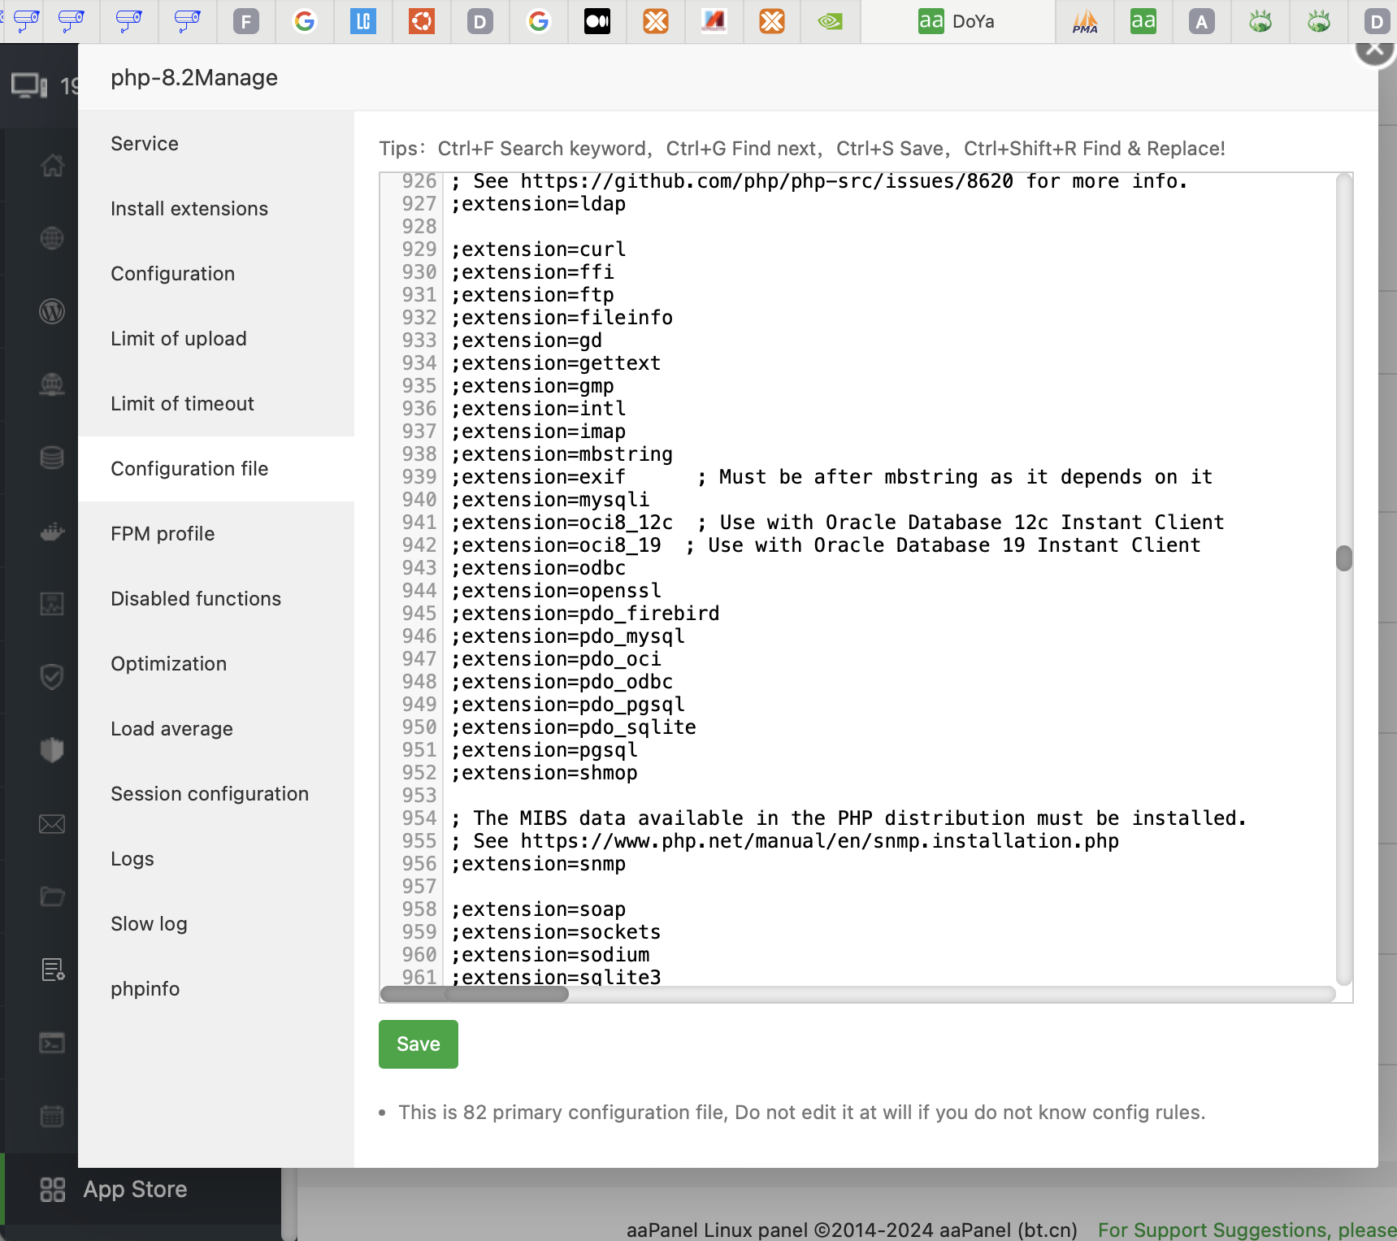Switch to the NVIDIA browser tab
This screenshot has width=1397, height=1241.
pos(830,22)
